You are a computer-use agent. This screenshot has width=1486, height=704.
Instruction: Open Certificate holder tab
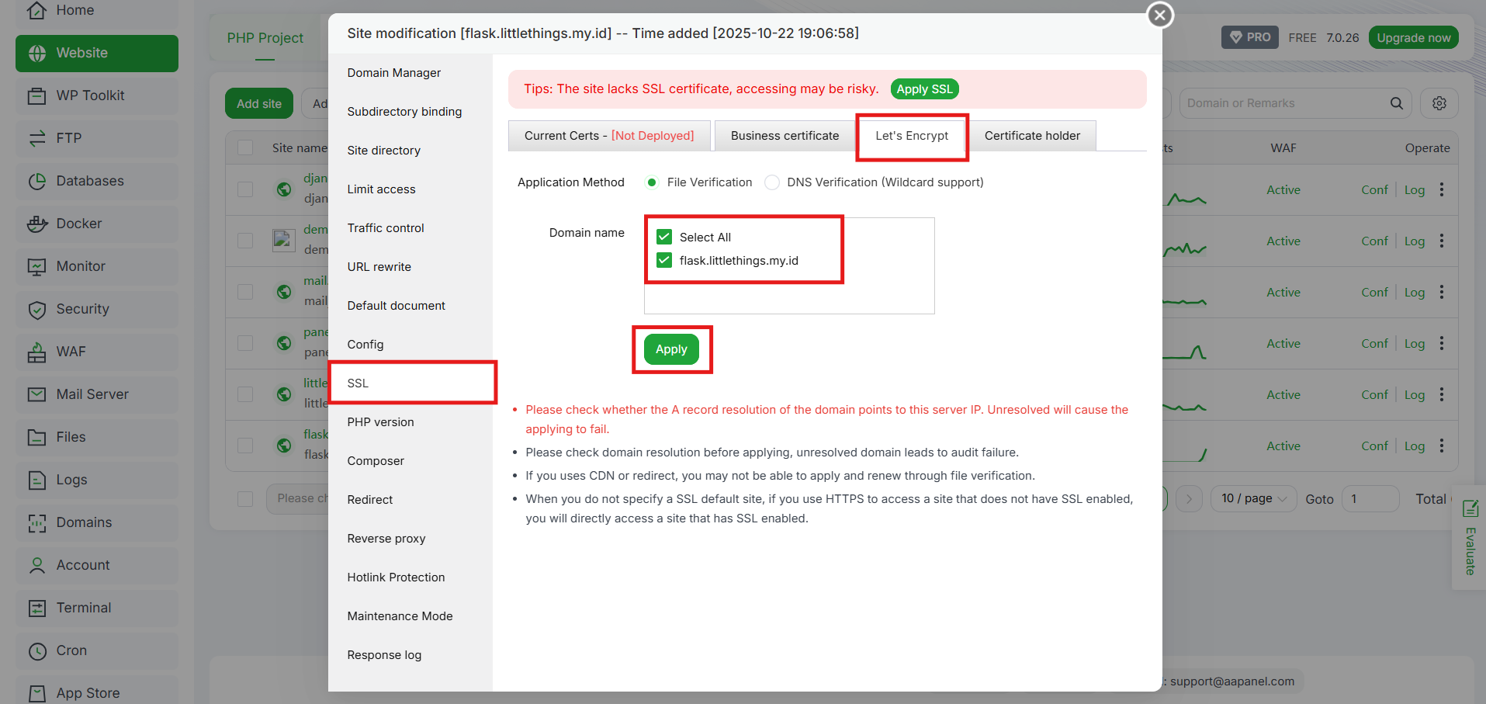tap(1032, 136)
